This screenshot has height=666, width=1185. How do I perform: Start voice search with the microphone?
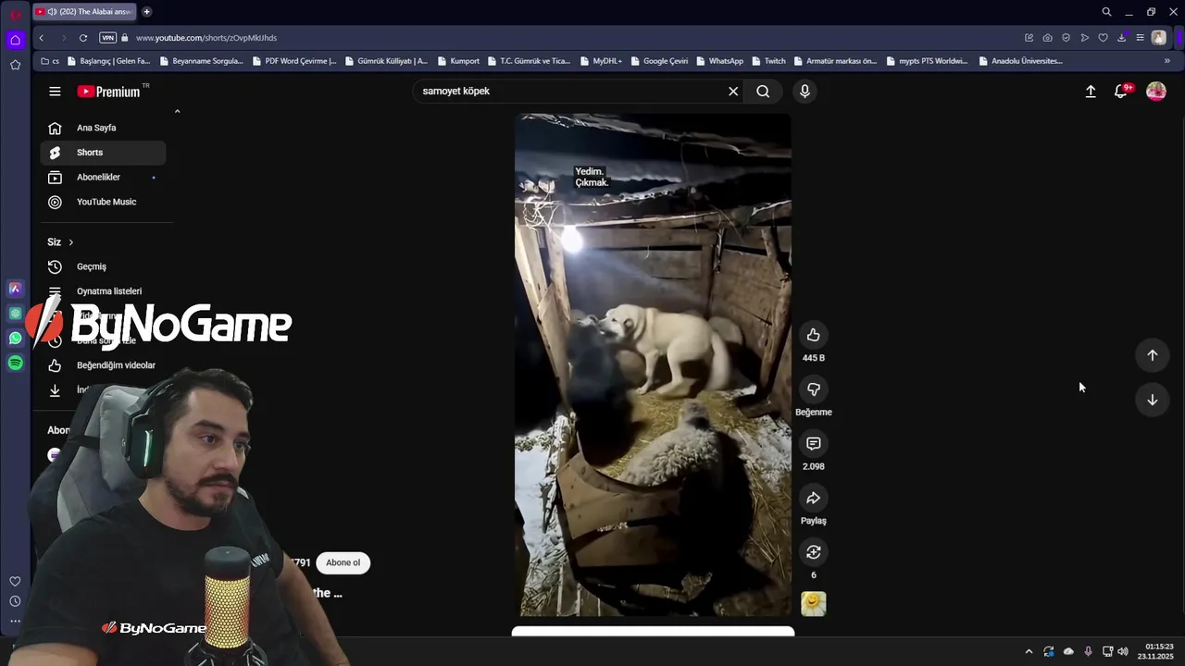coord(805,91)
